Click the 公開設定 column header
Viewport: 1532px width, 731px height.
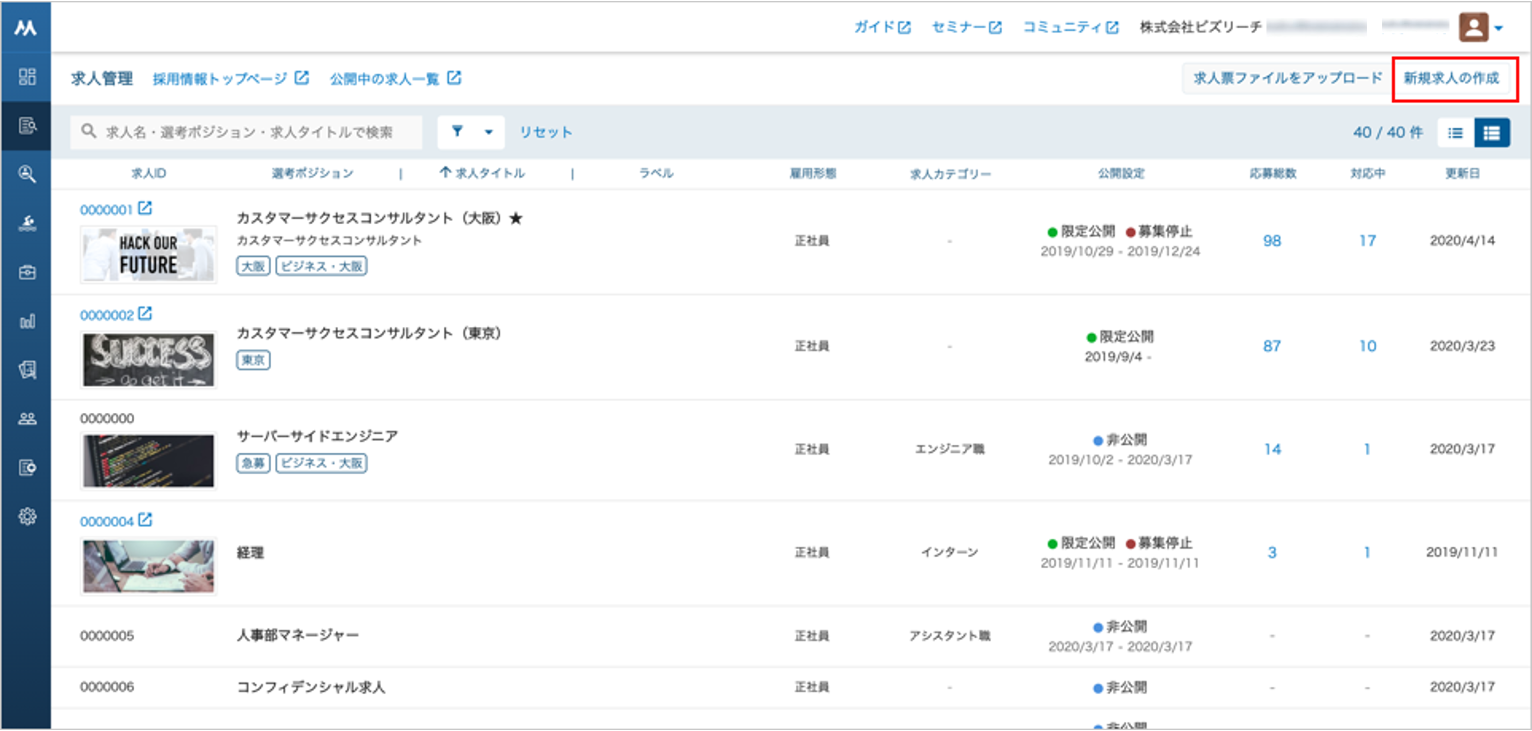(x=1121, y=173)
